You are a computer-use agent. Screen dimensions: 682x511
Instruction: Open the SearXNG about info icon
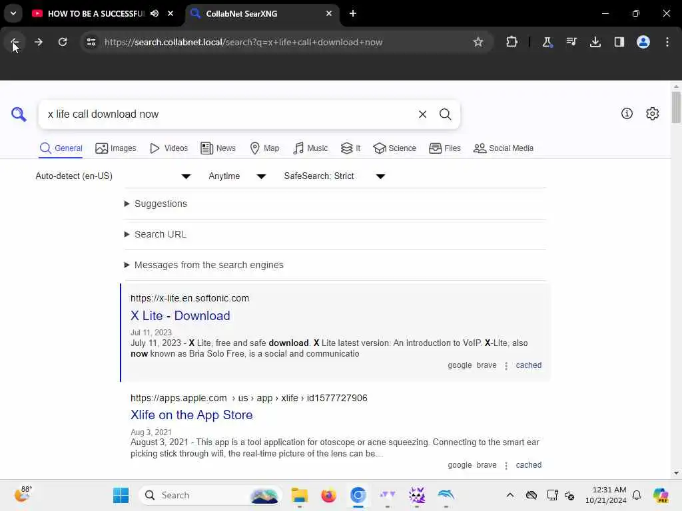click(627, 114)
